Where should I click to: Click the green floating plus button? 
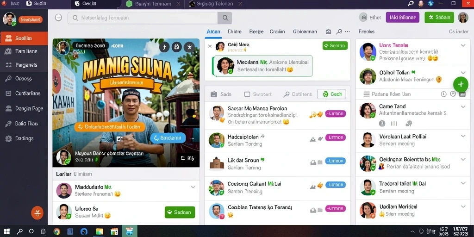(x=461, y=84)
